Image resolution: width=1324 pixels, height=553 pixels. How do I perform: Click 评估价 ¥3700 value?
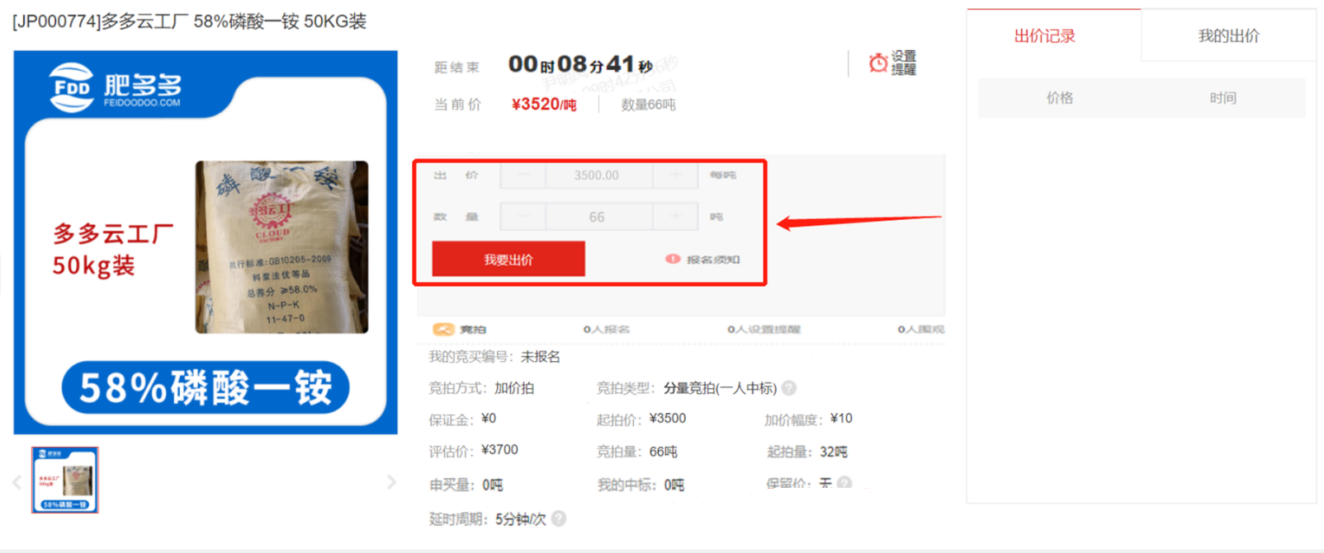499,450
